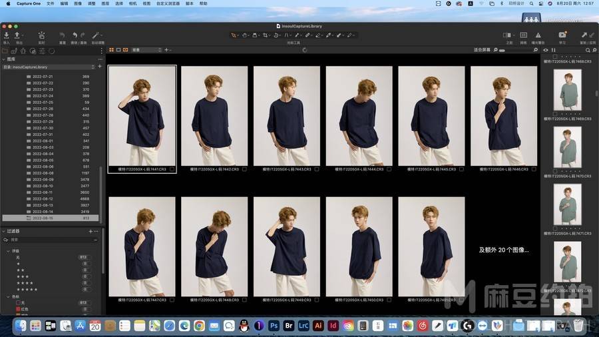The image size is (599, 337).
Task: Click the browser sort arrows icon
Action: [x=553, y=50]
